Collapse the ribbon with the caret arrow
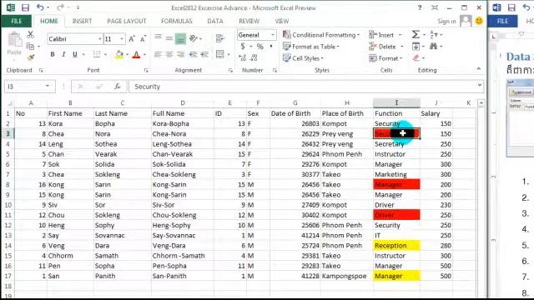 (478, 69)
